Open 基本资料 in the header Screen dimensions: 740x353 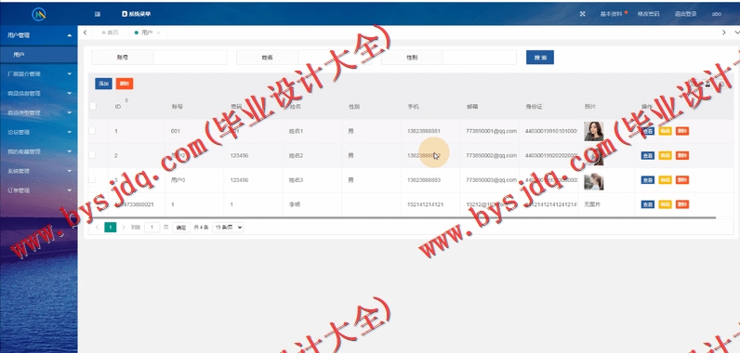pos(611,14)
